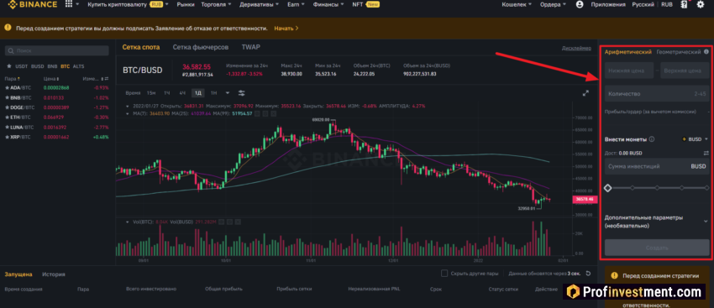Viewport: 714px width, 308px height.
Task: Open the Ордера dropdown
Action: click(553, 4)
